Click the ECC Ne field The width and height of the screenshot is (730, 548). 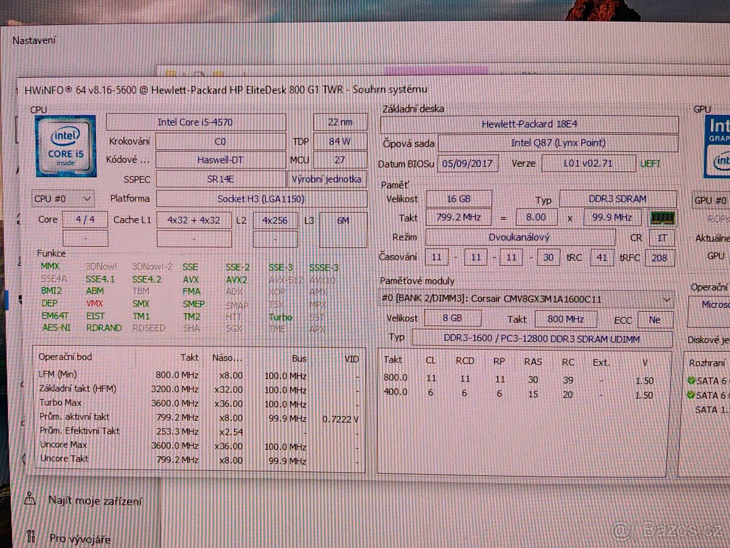tap(655, 320)
